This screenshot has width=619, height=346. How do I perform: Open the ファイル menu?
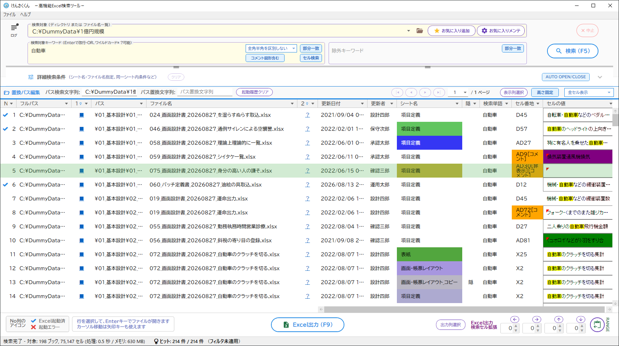[x=10, y=15]
